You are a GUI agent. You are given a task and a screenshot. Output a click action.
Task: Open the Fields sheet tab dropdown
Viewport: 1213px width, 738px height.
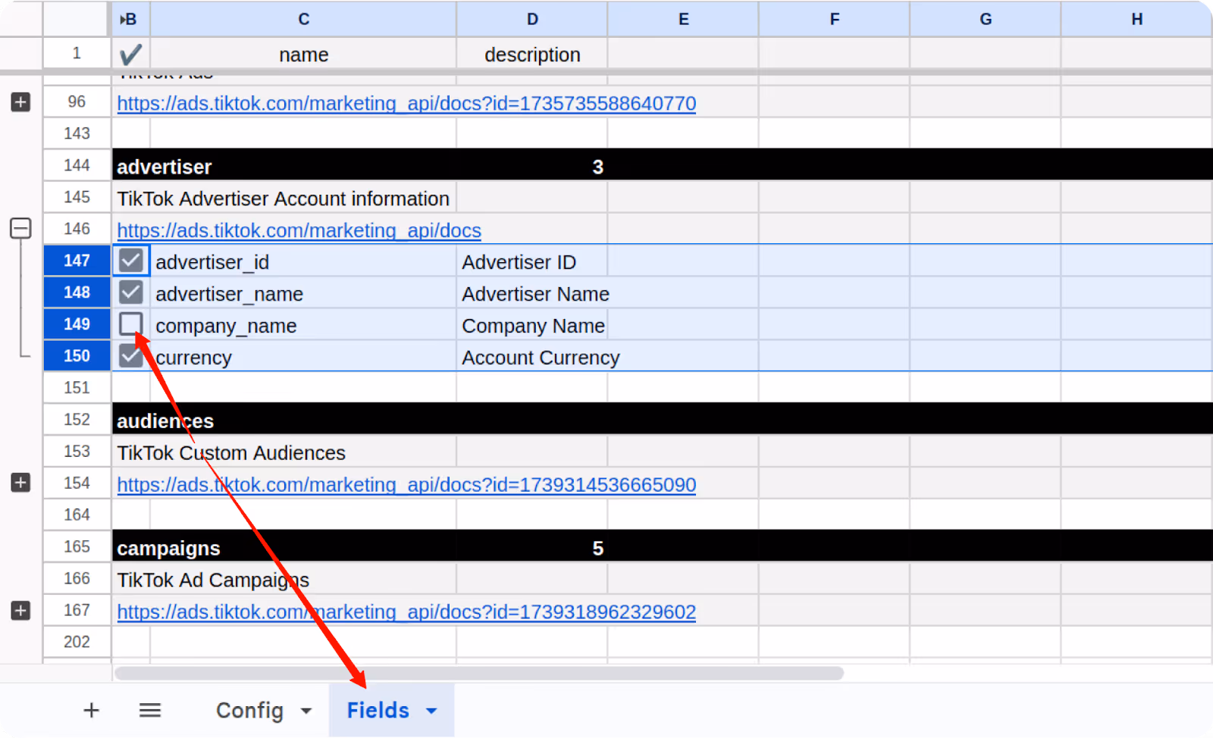pos(431,710)
